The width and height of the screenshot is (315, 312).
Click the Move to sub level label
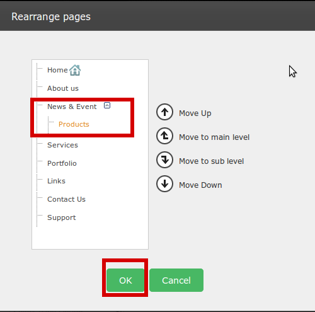tap(211, 161)
